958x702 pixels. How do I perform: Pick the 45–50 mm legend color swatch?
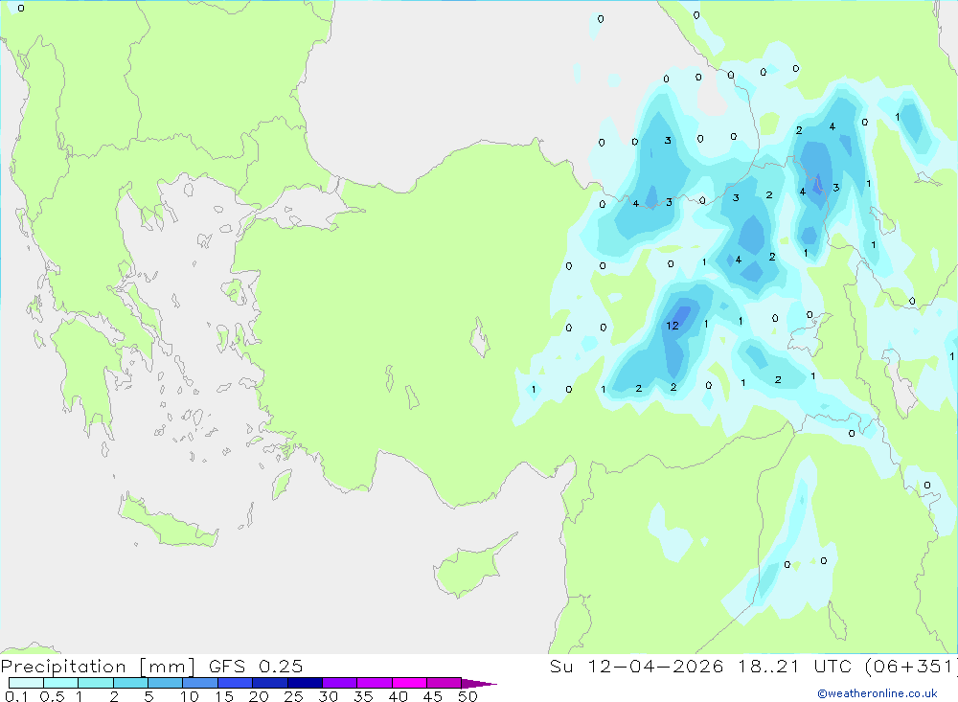(445, 683)
